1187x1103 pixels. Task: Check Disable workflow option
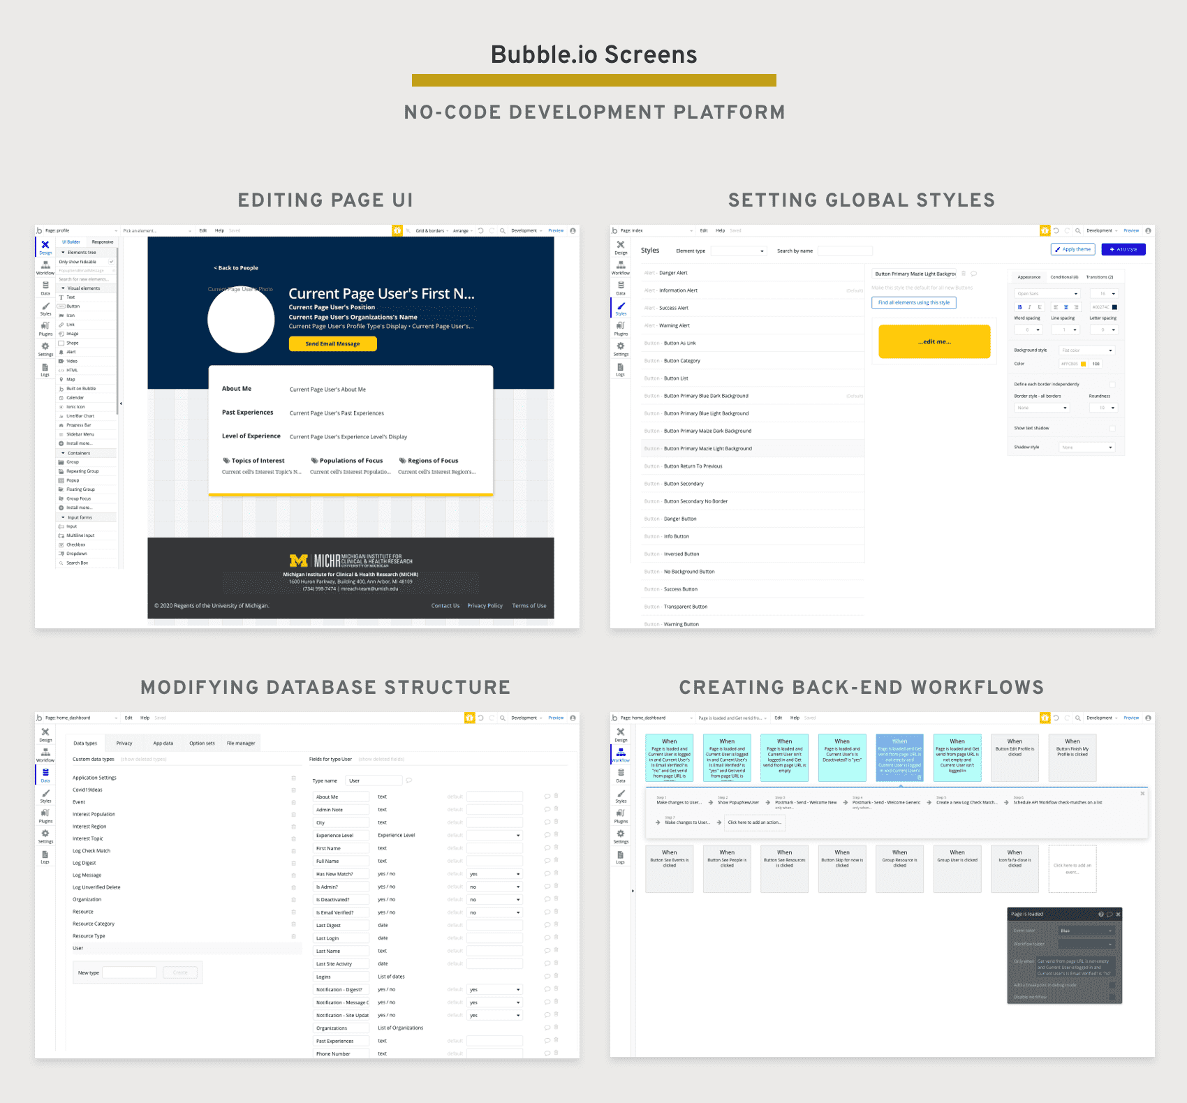tap(1112, 997)
